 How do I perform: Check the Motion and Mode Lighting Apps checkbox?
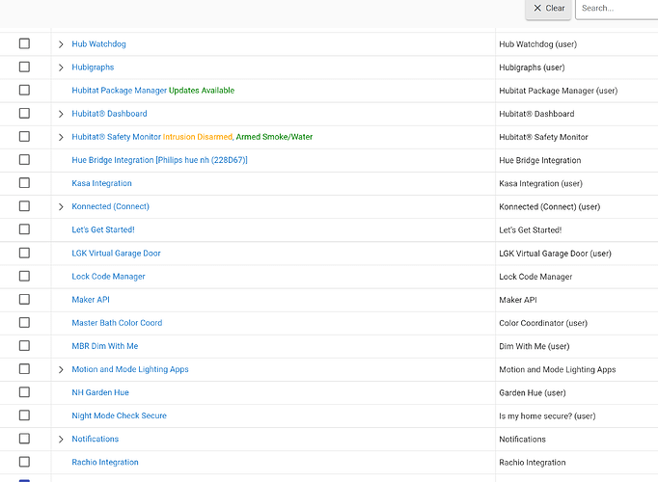24,369
